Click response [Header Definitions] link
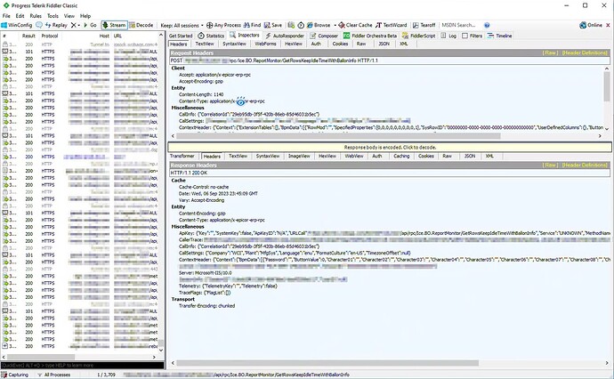This screenshot has width=614, height=379. (585, 165)
